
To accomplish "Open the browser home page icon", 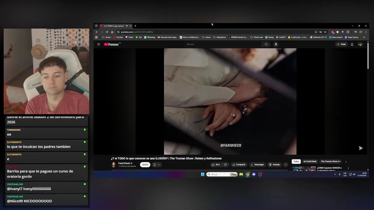I will tap(112, 32).
